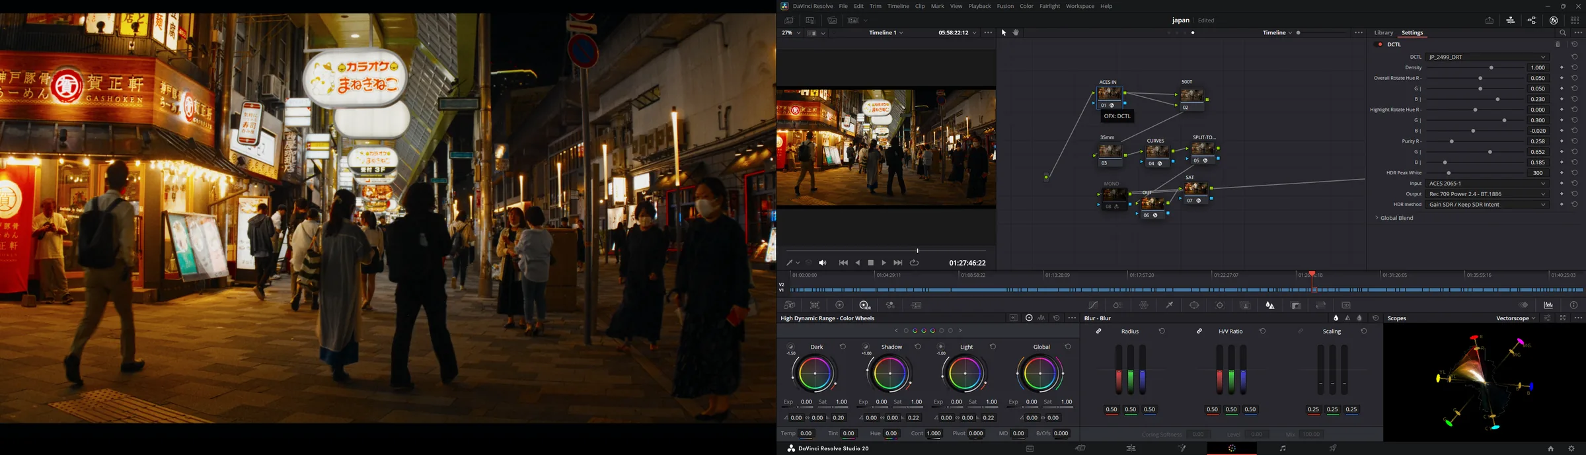Play the clip in reverse
The height and width of the screenshot is (455, 1586).
coord(858,263)
